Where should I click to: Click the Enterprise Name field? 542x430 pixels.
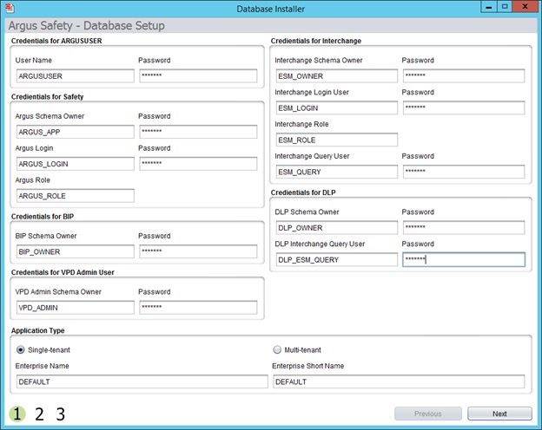click(x=142, y=381)
